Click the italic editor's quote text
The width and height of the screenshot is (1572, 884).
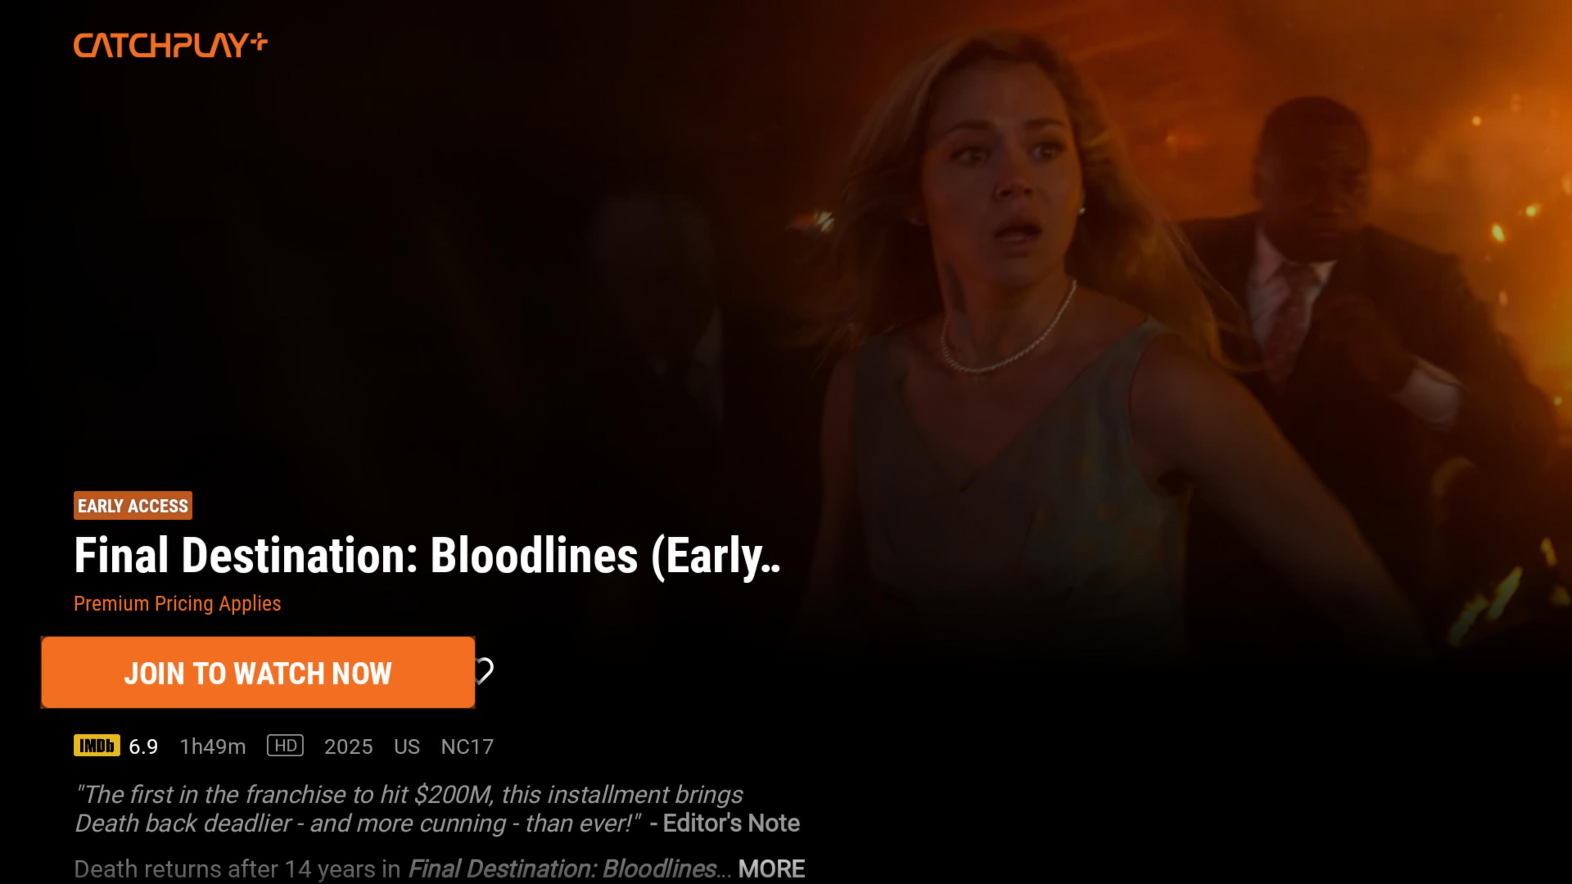click(409, 809)
